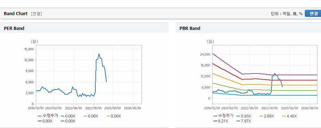
Task: Click the 단위 : 억원, 배, % label
Action: click(287, 14)
